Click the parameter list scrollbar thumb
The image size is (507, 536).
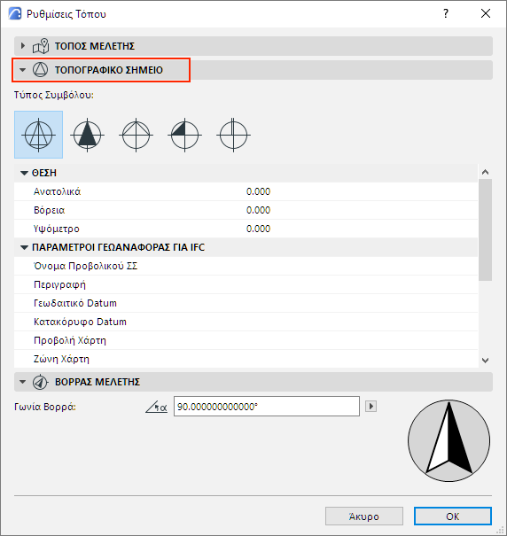(485, 229)
